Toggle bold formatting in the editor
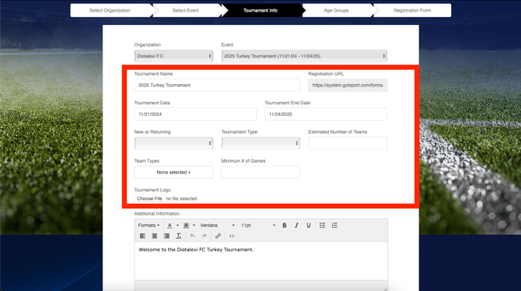 pos(285,226)
